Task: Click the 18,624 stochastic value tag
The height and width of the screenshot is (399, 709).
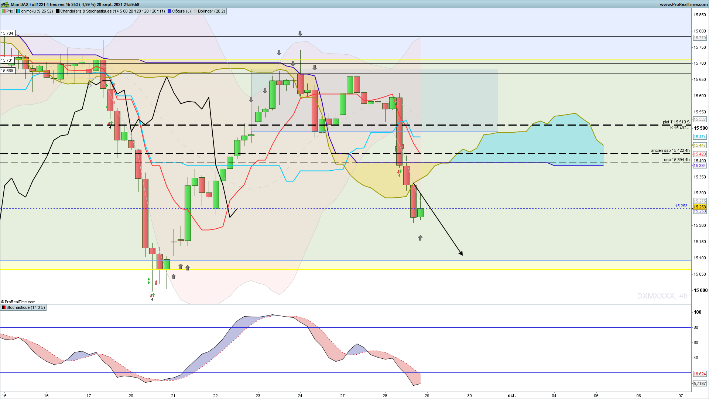Action: pos(700,374)
